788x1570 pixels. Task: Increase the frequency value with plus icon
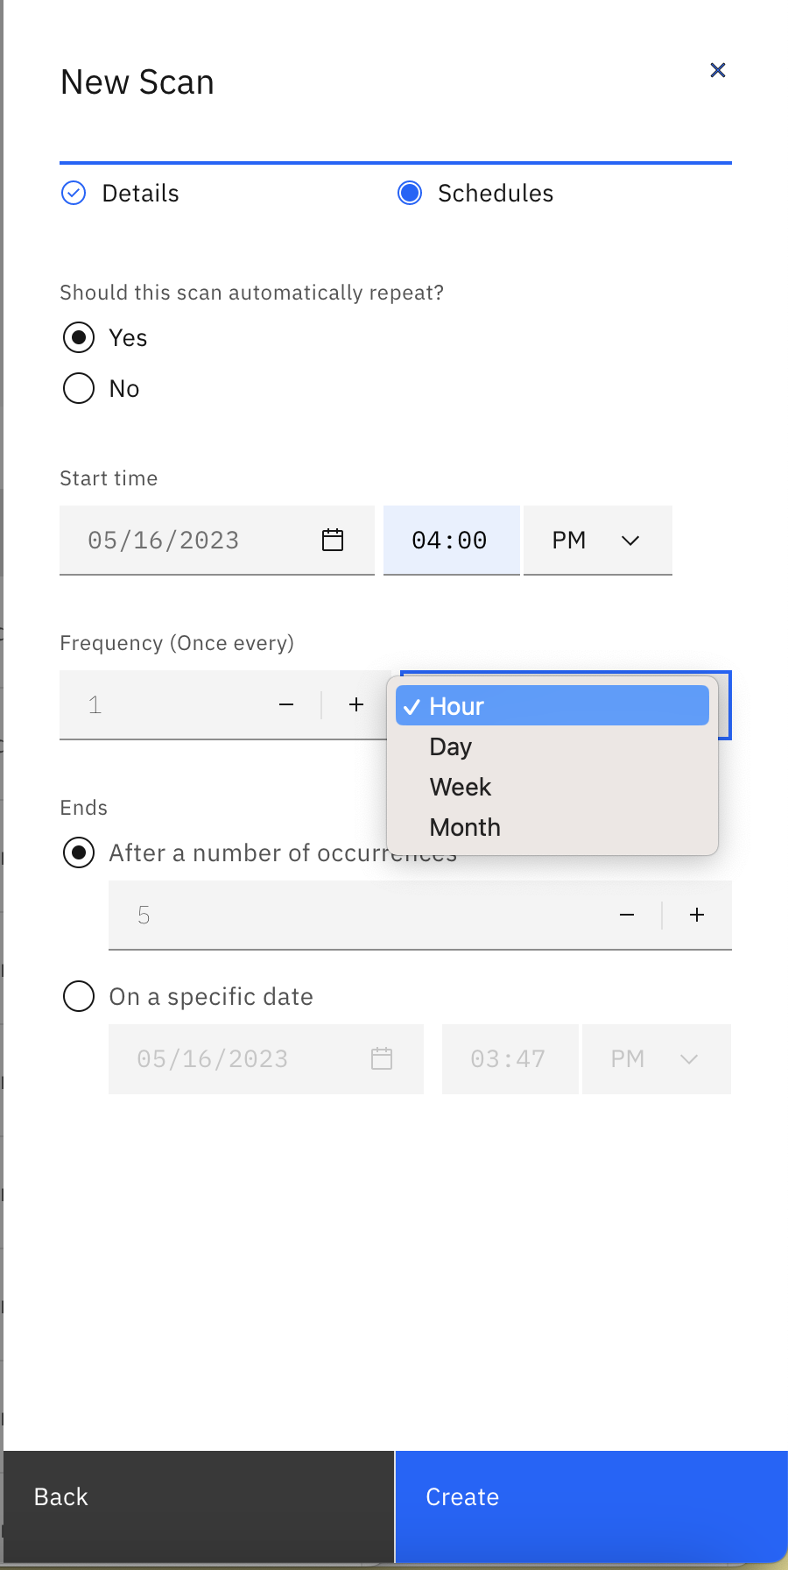click(356, 704)
